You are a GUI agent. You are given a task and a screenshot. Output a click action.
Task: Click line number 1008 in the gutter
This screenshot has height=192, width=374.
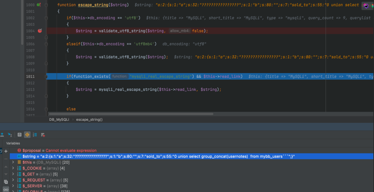coord(31,57)
